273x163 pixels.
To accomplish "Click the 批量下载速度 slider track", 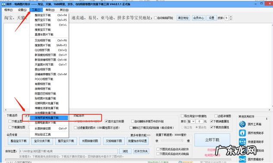I will (172, 141).
